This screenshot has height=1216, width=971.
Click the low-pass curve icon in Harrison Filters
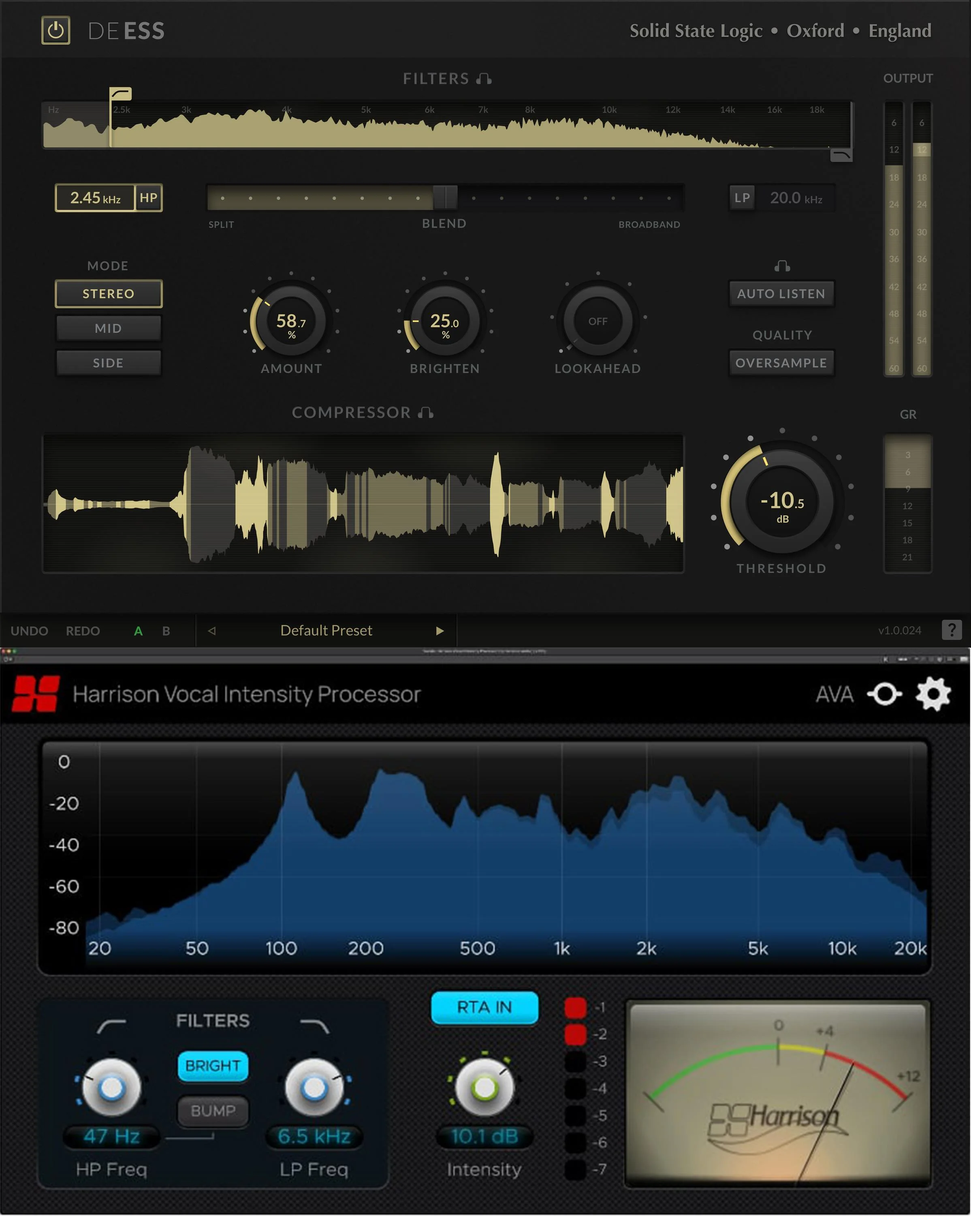314,1026
